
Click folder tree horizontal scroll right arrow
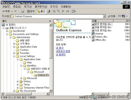(x=48, y=93)
